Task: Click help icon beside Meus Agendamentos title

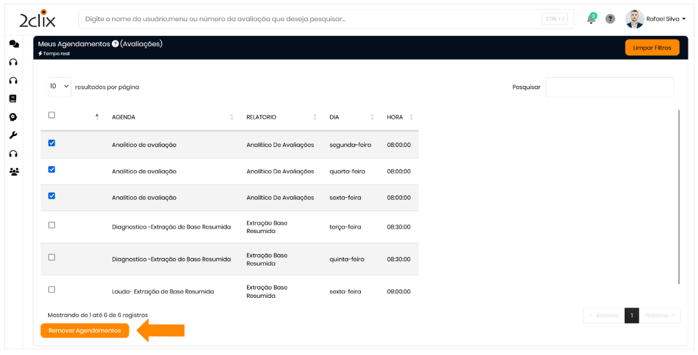Action: [x=115, y=44]
